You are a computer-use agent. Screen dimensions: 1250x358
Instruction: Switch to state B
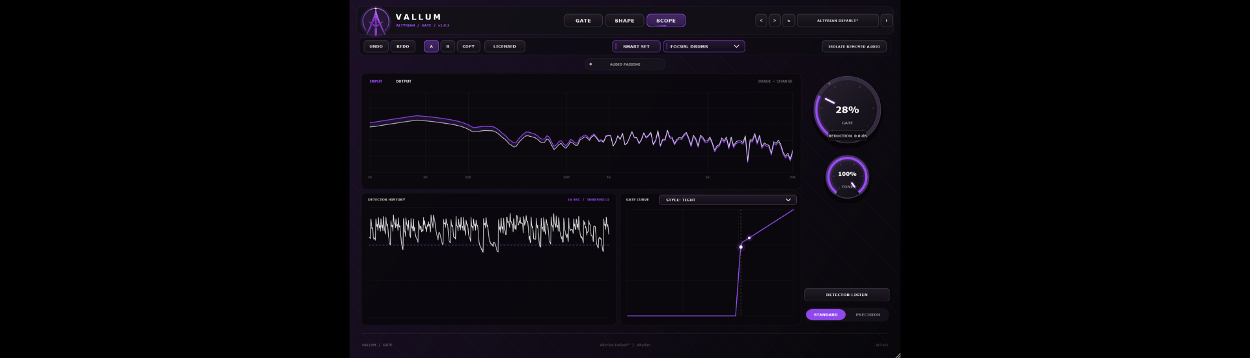pos(448,46)
